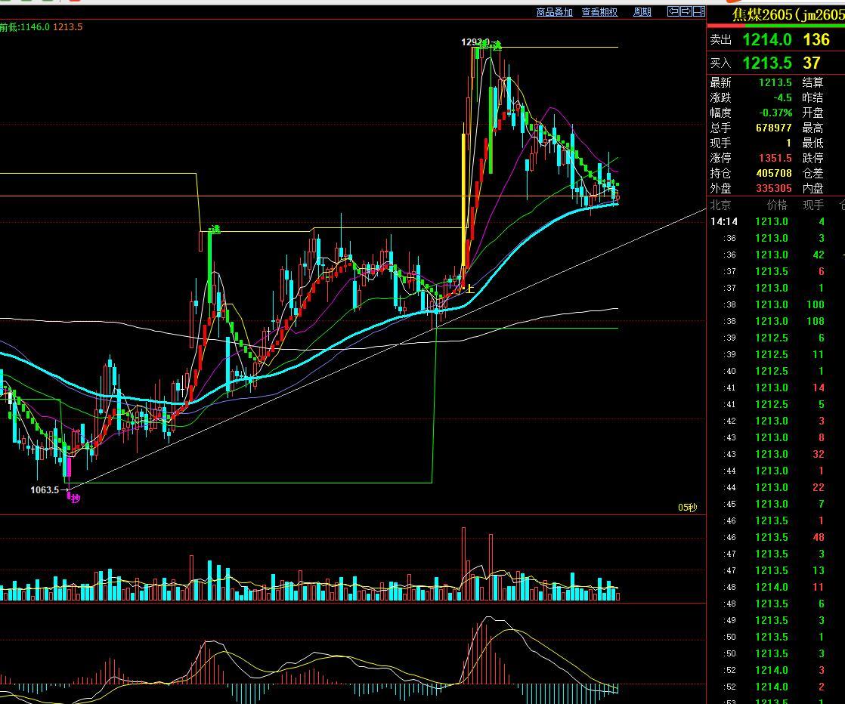
Task: Open the 查看期权 link
Action: (x=599, y=12)
